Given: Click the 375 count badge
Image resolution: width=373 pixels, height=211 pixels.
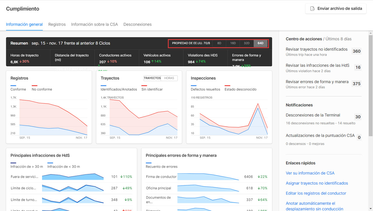Looking at the screenshot, I should click(357, 83).
